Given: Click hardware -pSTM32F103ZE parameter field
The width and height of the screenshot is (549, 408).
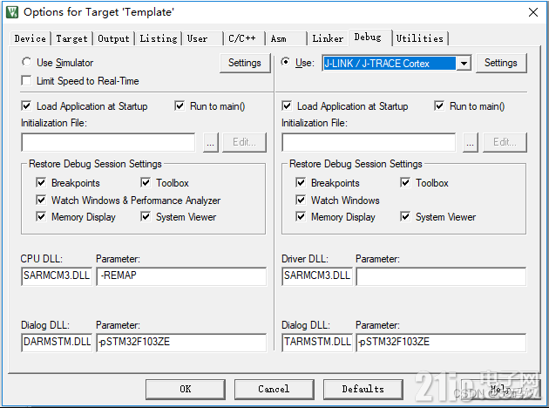Looking at the screenshot, I should 441,342.
